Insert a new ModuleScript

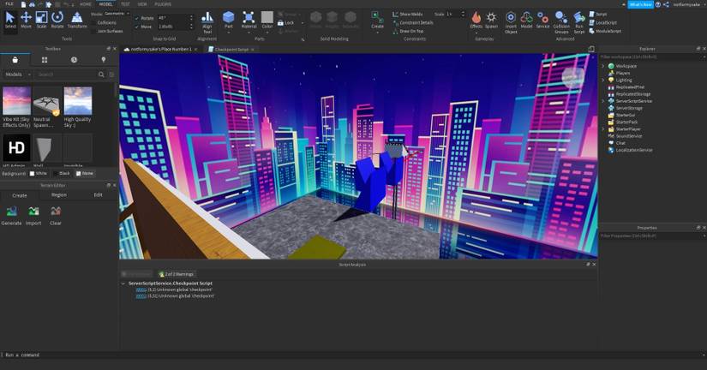[605, 31]
